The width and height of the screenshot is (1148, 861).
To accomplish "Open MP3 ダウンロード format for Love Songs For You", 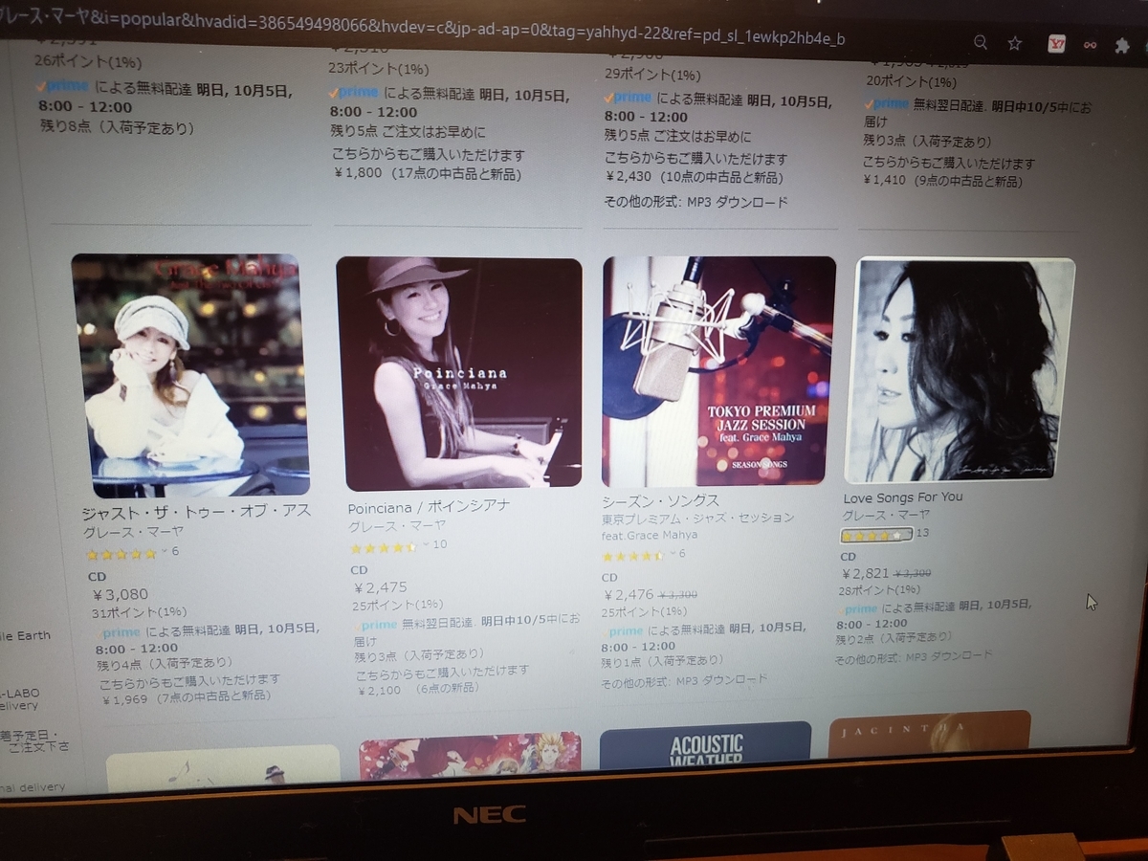I will 949,657.
